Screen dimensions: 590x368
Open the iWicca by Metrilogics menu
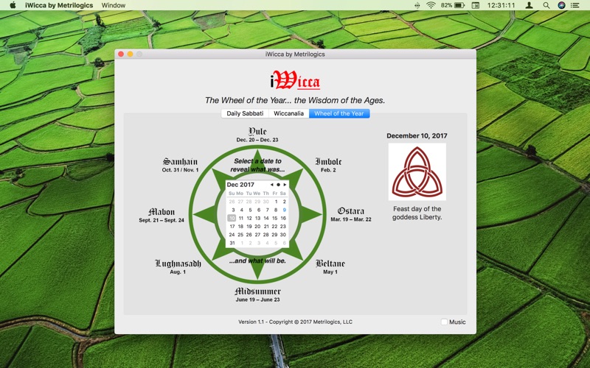59,5
